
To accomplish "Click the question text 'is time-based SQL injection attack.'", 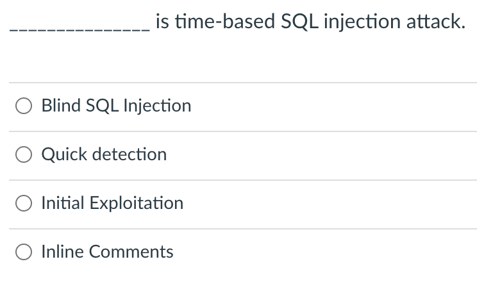I will (x=310, y=22).
